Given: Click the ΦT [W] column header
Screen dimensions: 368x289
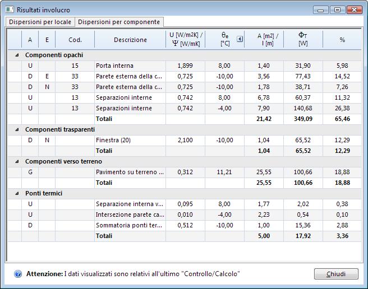Looking at the screenshot, I should coord(303,39).
